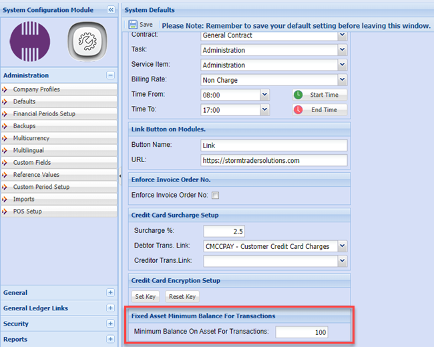Click the arrow icon beside POS Setup
Image resolution: width=434 pixels, height=347 pixels.
5,211
